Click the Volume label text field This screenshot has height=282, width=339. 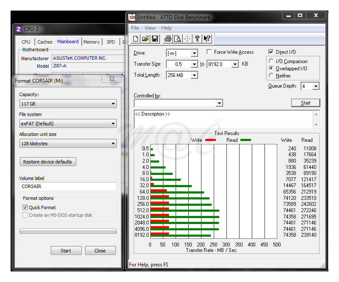tap(68, 186)
